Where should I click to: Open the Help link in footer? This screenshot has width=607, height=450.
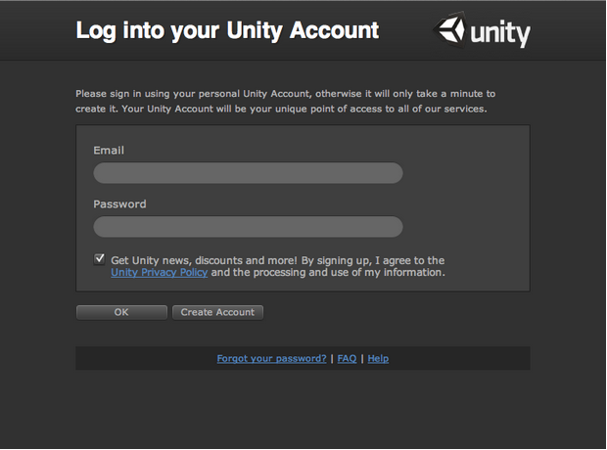[x=378, y=359]
